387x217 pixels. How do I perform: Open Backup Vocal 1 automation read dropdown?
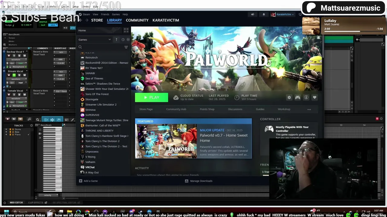click(x=21, y=63)
